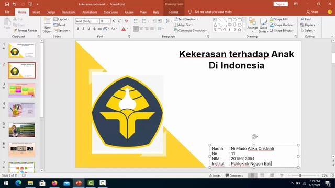Open Notes pane from status bar

[x=215, y=175]
